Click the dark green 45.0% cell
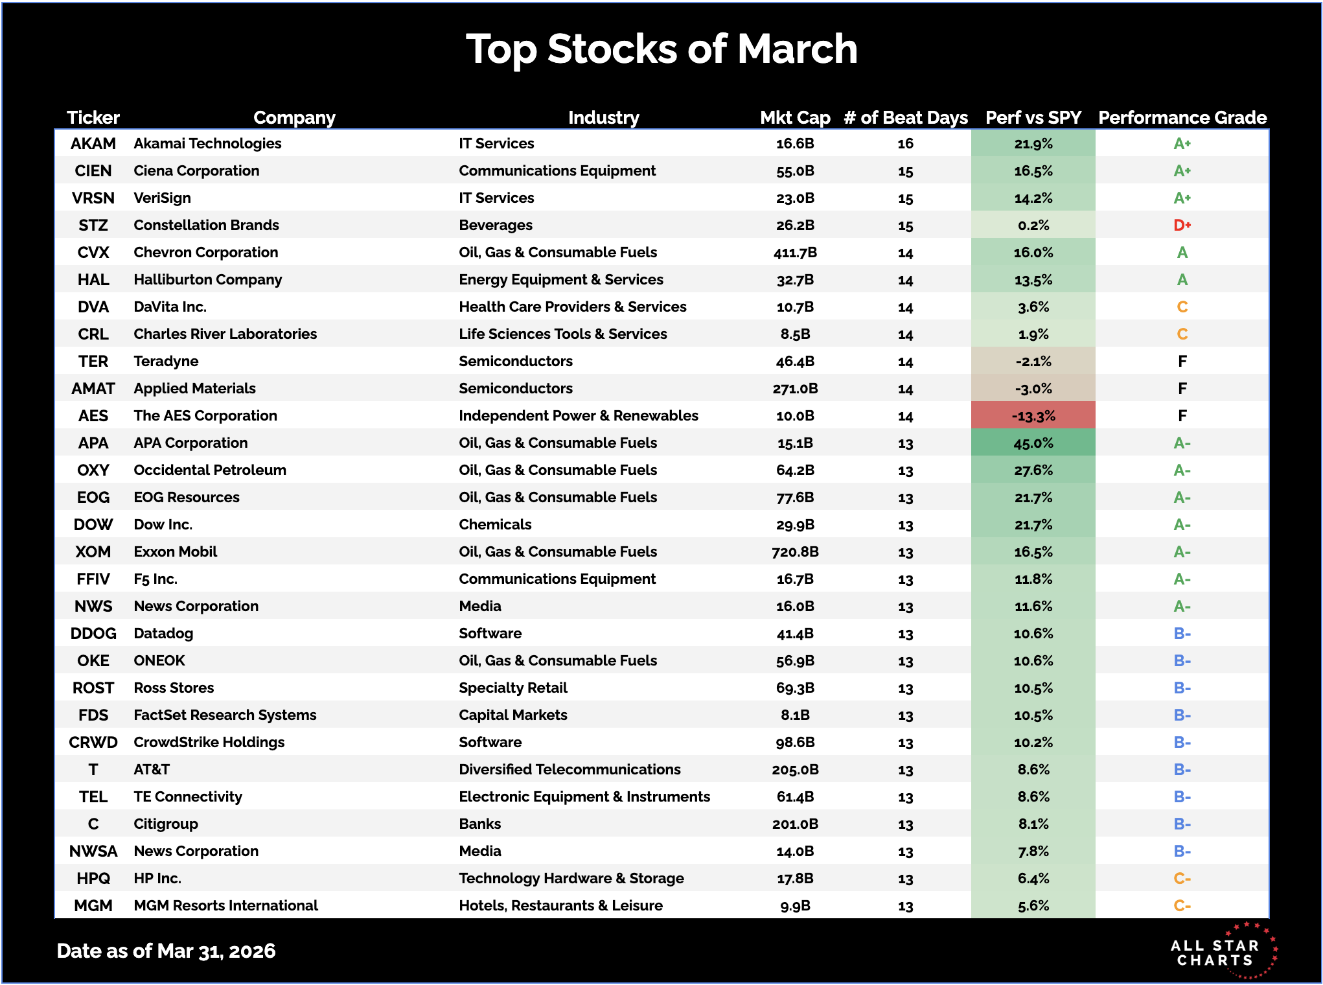Screen dimensions: 1323x985 click(x=1033, y=443)
